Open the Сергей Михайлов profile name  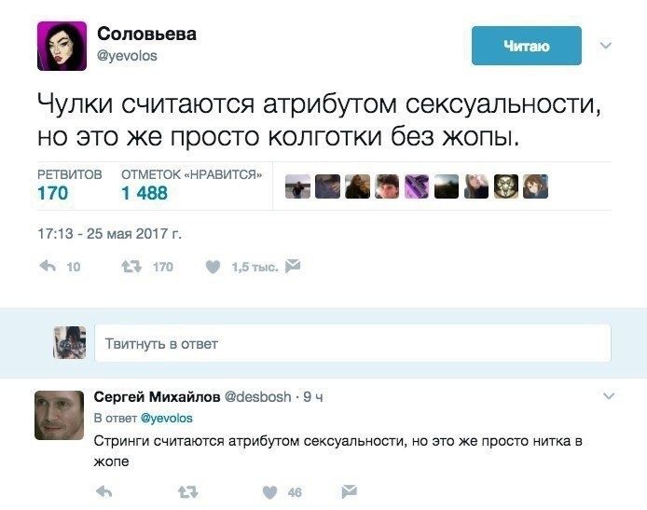point(157,396)
